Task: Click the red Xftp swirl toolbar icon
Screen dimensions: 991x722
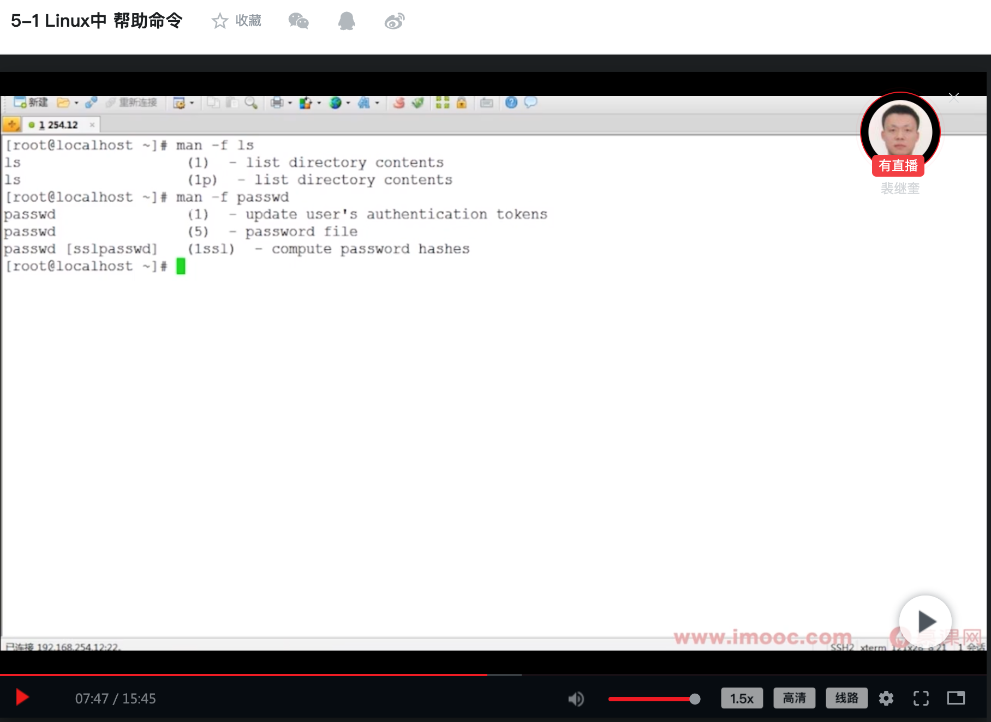Action: point(399,103)
